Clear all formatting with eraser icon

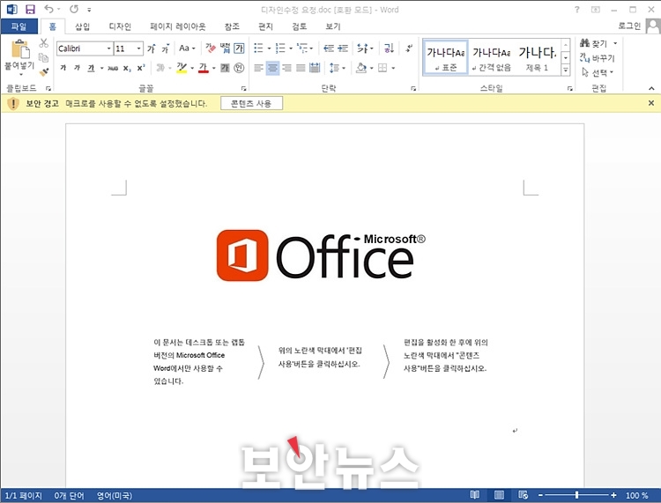point(211,48)
